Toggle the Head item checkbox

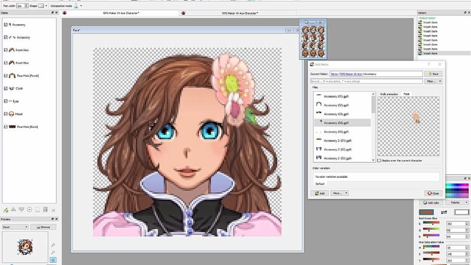(x=6, y=114)
